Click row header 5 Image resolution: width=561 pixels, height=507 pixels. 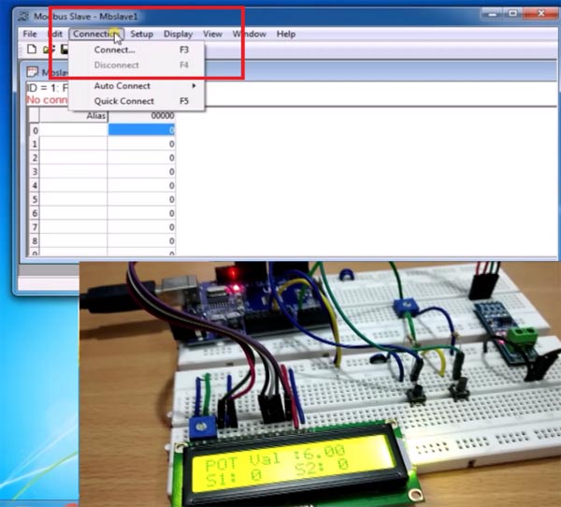click(35, 199)
